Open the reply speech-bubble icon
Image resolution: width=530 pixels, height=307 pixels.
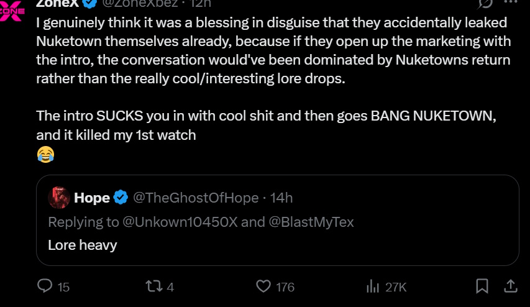(45, 286)
